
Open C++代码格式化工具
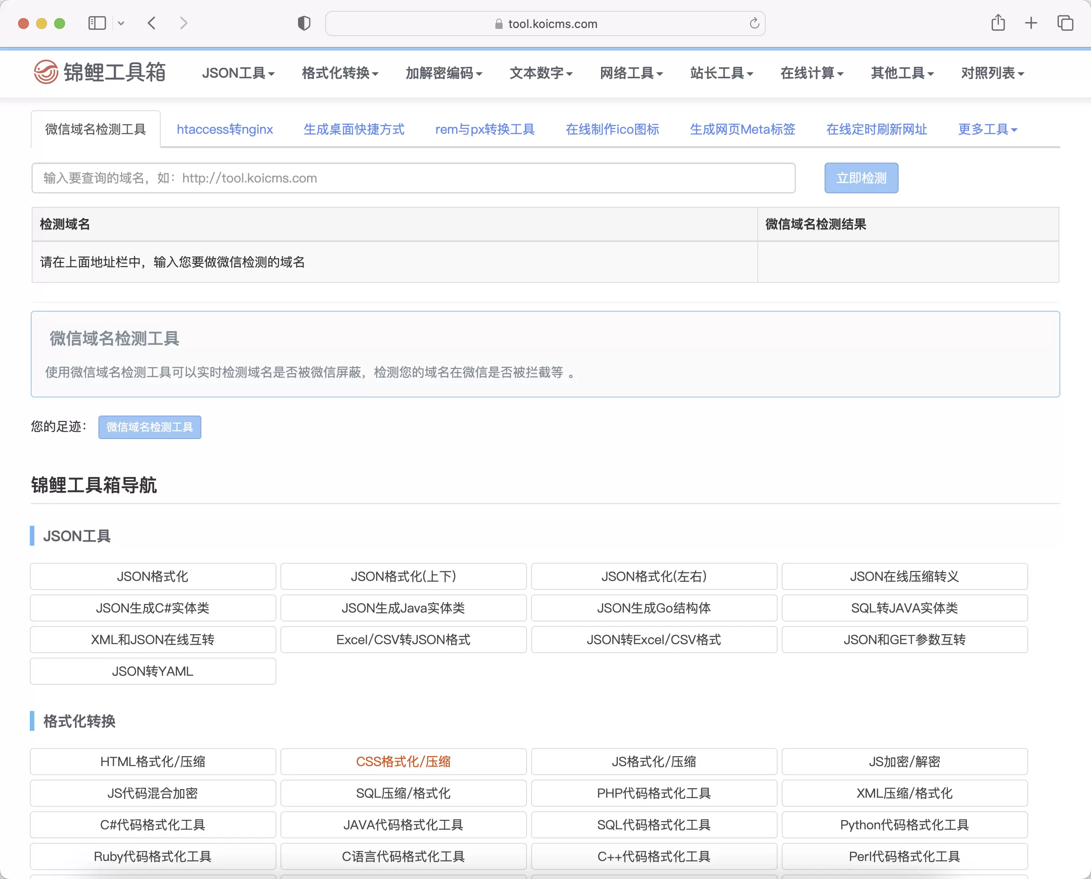click(x=654, y=856)
